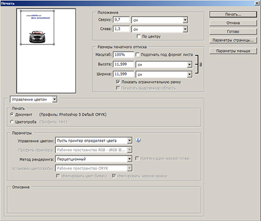This screenshot has width=261, height=221.
Task: Tick Подогнать под формат листа checkbox
Action: pos(137,54)
